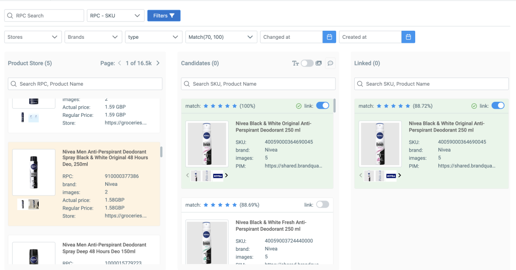Toggle off link in Linked 88.72% card

[x=498, y=106]
